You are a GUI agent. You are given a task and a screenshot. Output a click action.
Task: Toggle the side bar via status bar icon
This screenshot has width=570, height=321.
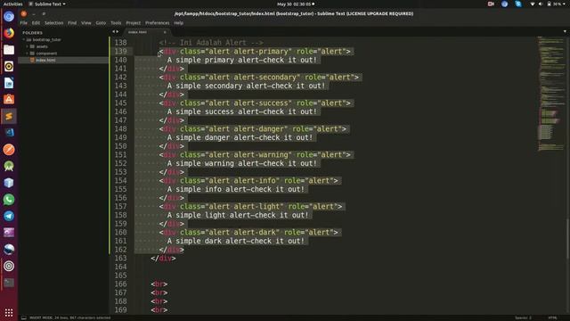point(24,317)
